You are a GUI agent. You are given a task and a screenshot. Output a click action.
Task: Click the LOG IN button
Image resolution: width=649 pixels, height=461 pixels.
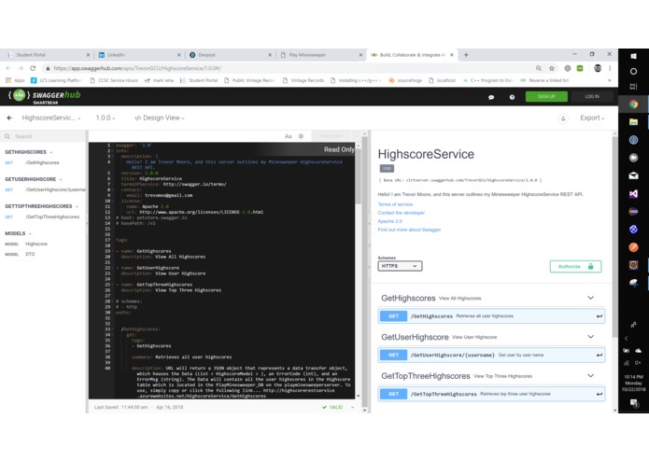click(592, 97)
